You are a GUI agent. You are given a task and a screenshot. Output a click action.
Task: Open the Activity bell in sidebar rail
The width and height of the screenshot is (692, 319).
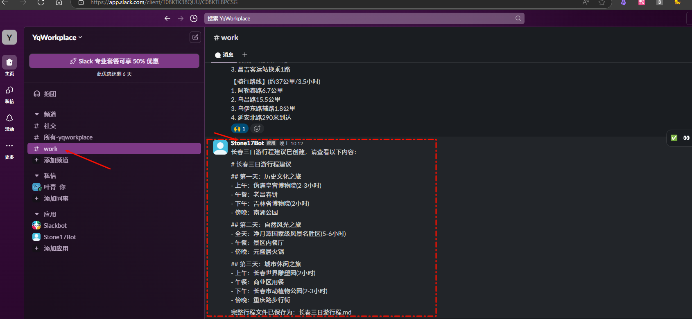point(9,118)
